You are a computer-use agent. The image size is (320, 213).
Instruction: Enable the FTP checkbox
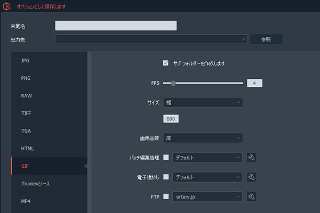click(x=166, y=196)
